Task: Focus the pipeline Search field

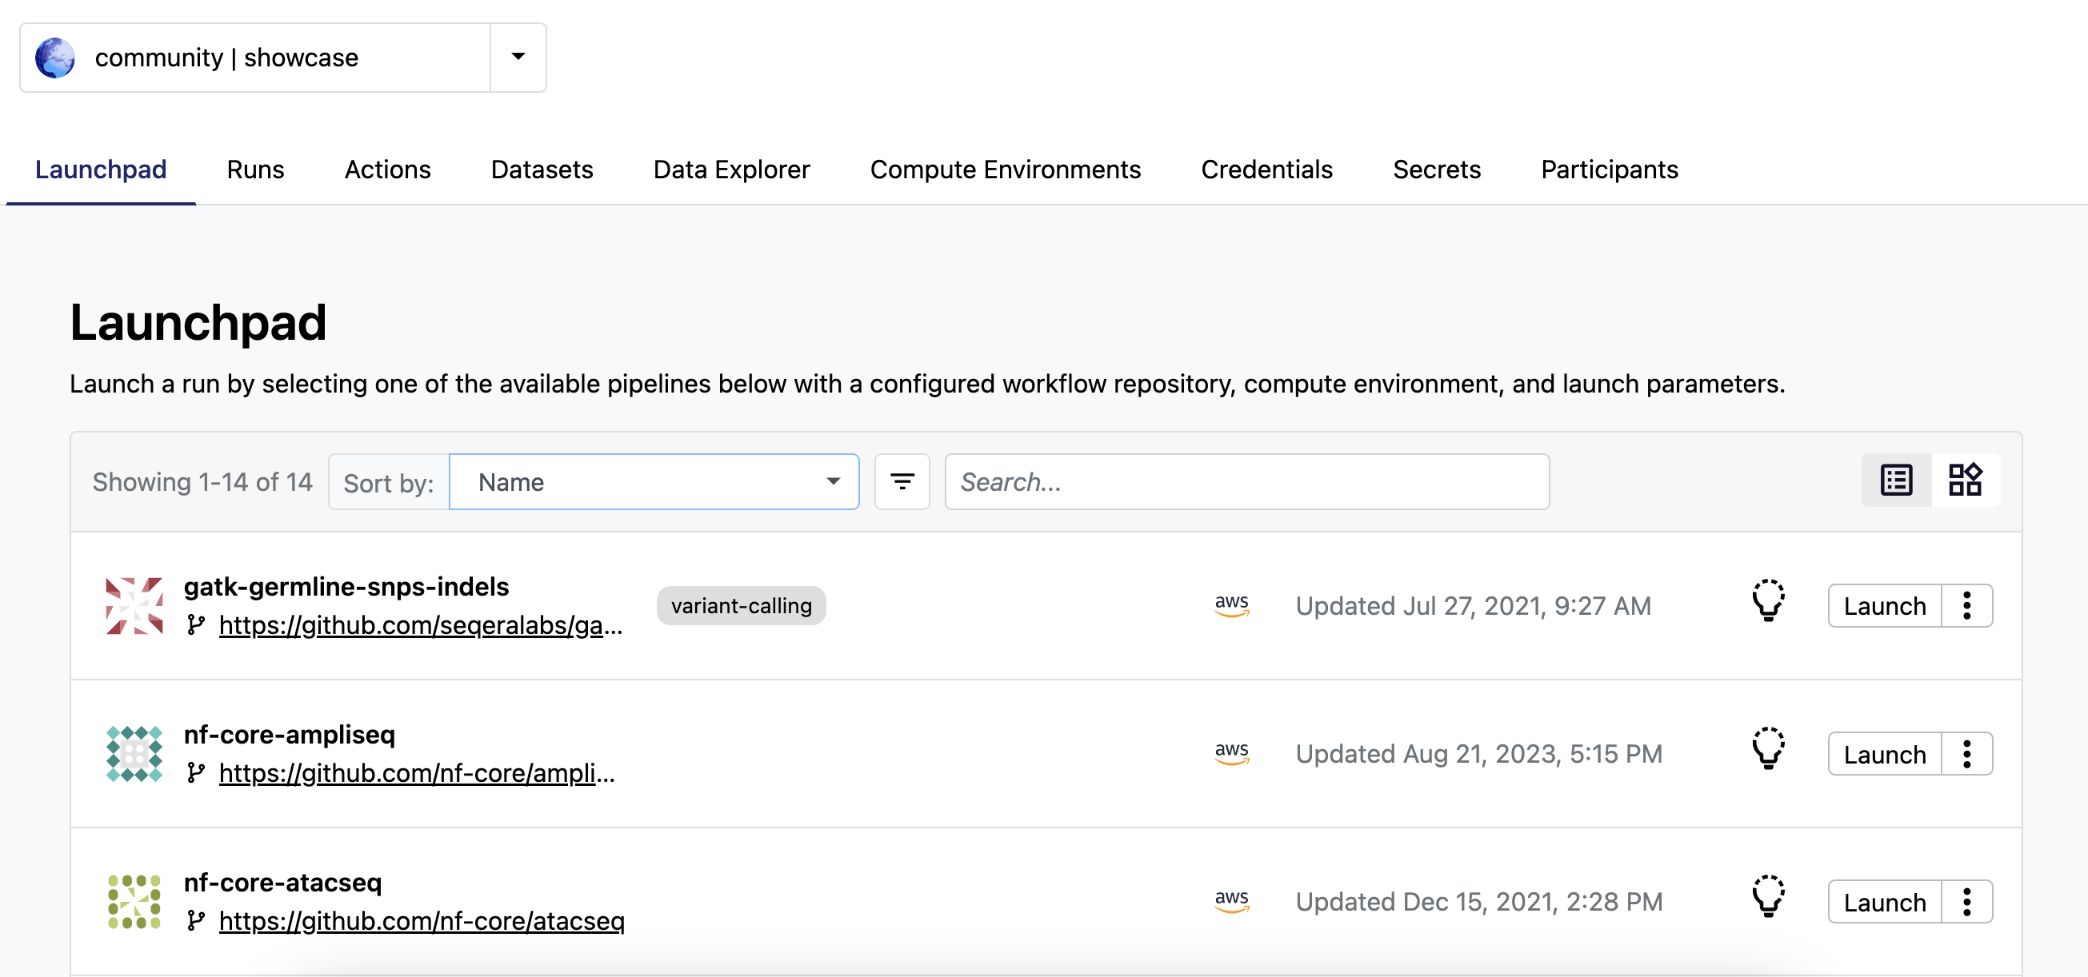Action: [1246, 481]
